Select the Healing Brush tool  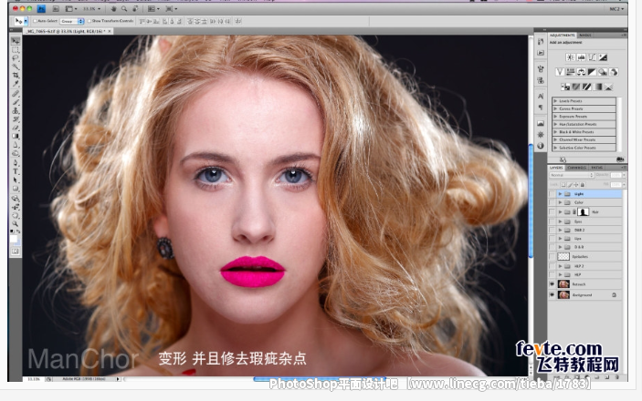pyautogui.click(x=16, y=94)
